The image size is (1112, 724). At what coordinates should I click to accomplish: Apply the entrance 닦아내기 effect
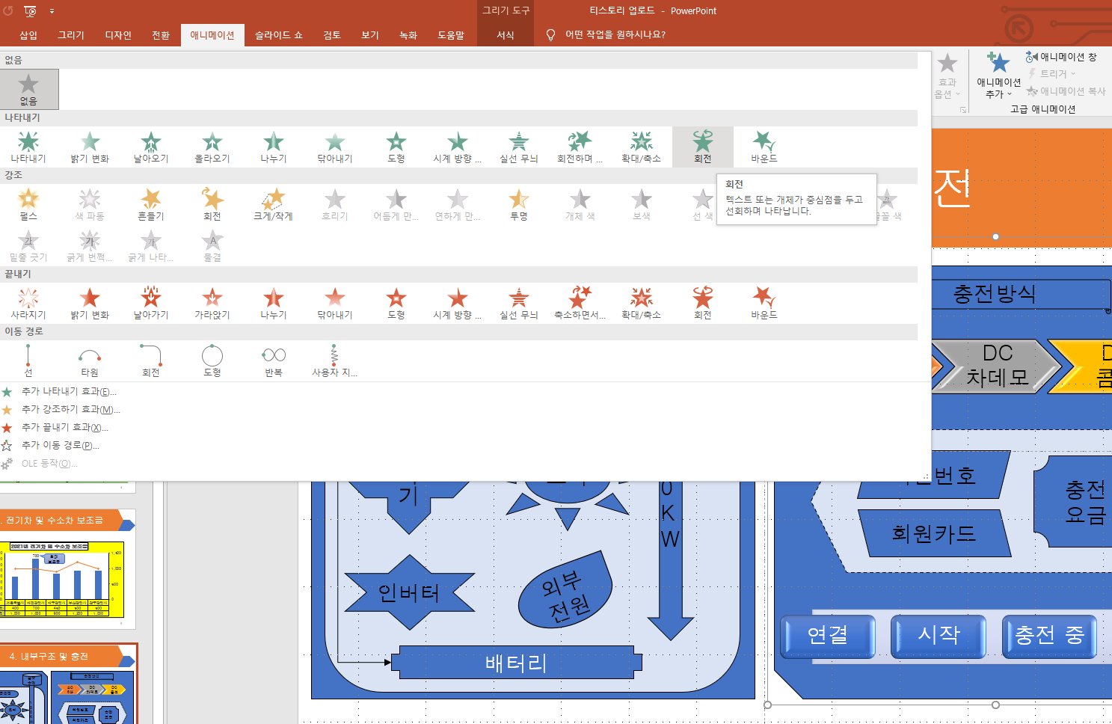coord(335,147)
